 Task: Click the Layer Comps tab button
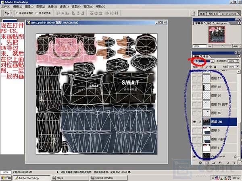(229, 13)
